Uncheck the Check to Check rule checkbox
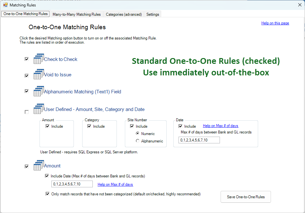This screenshot has width=305, height=213. tap(27, 59)
